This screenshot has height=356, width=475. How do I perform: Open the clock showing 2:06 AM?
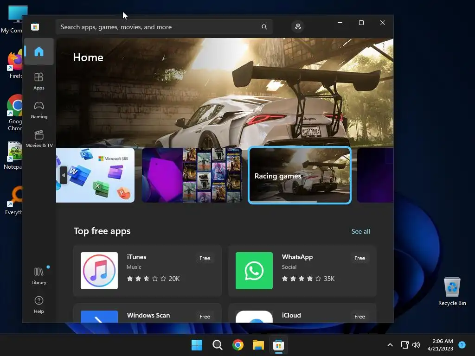[440, 345]
